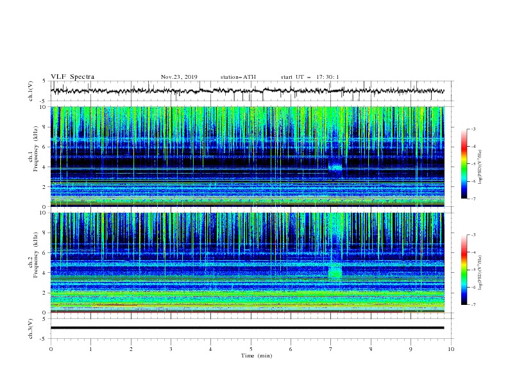Click the 'ch.3(V)' axis label

tap(31, 329)
